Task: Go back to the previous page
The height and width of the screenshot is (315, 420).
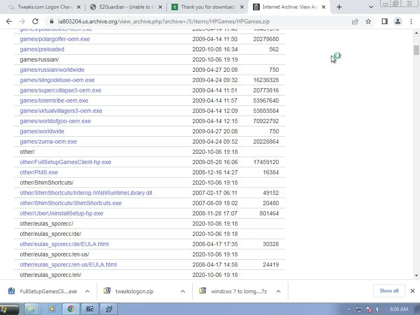Action: 9,21
